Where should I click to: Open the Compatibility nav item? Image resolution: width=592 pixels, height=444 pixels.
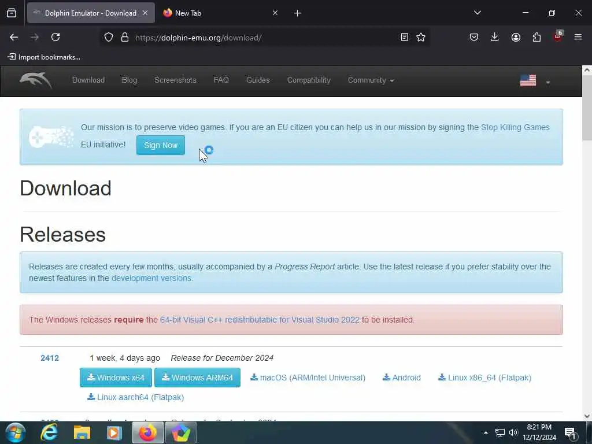[x=309, y=80]
